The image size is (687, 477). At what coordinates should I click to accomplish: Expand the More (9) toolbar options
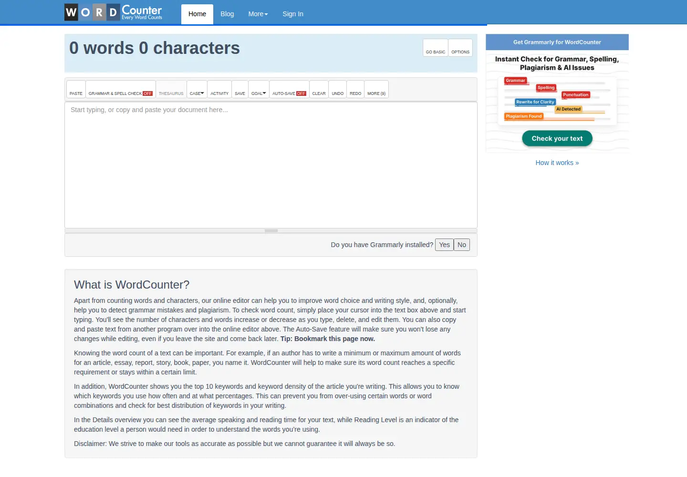click(x=376, y=89)
